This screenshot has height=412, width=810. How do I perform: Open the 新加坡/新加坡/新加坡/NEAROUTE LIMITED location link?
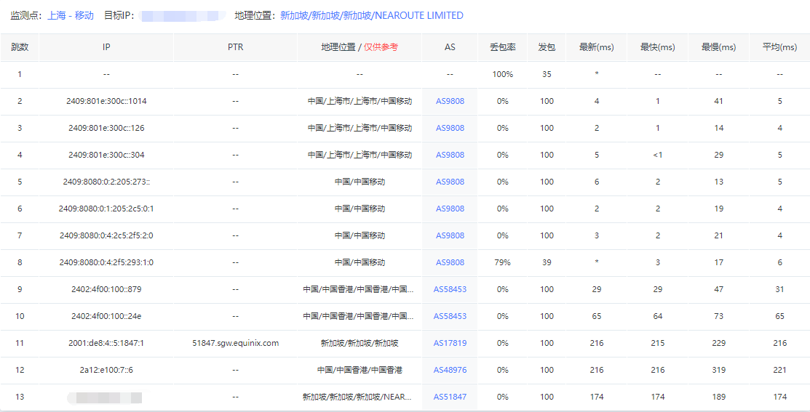click(x=371, y=15)
